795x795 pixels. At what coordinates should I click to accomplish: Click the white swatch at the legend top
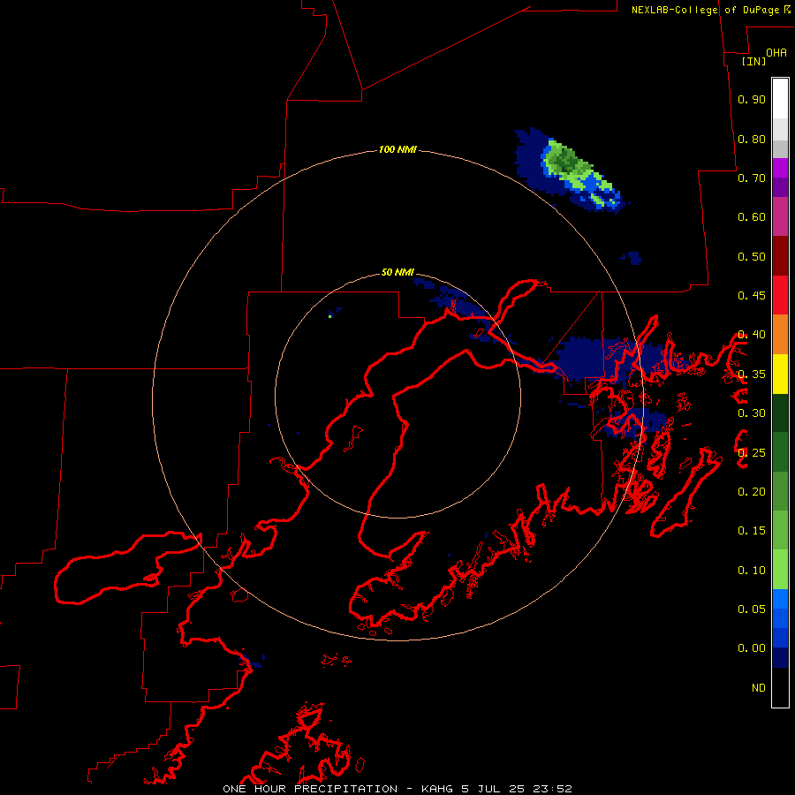pos(780,98)
